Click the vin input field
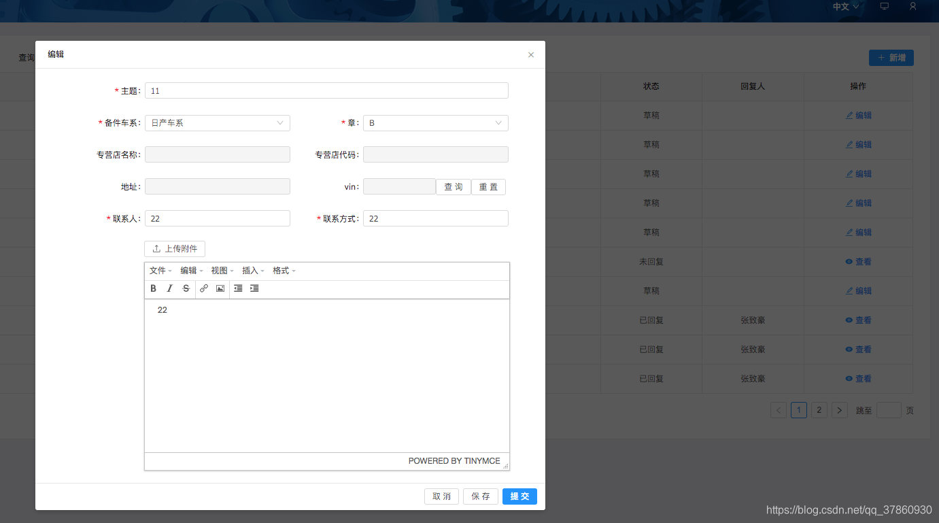 [399, 186]
